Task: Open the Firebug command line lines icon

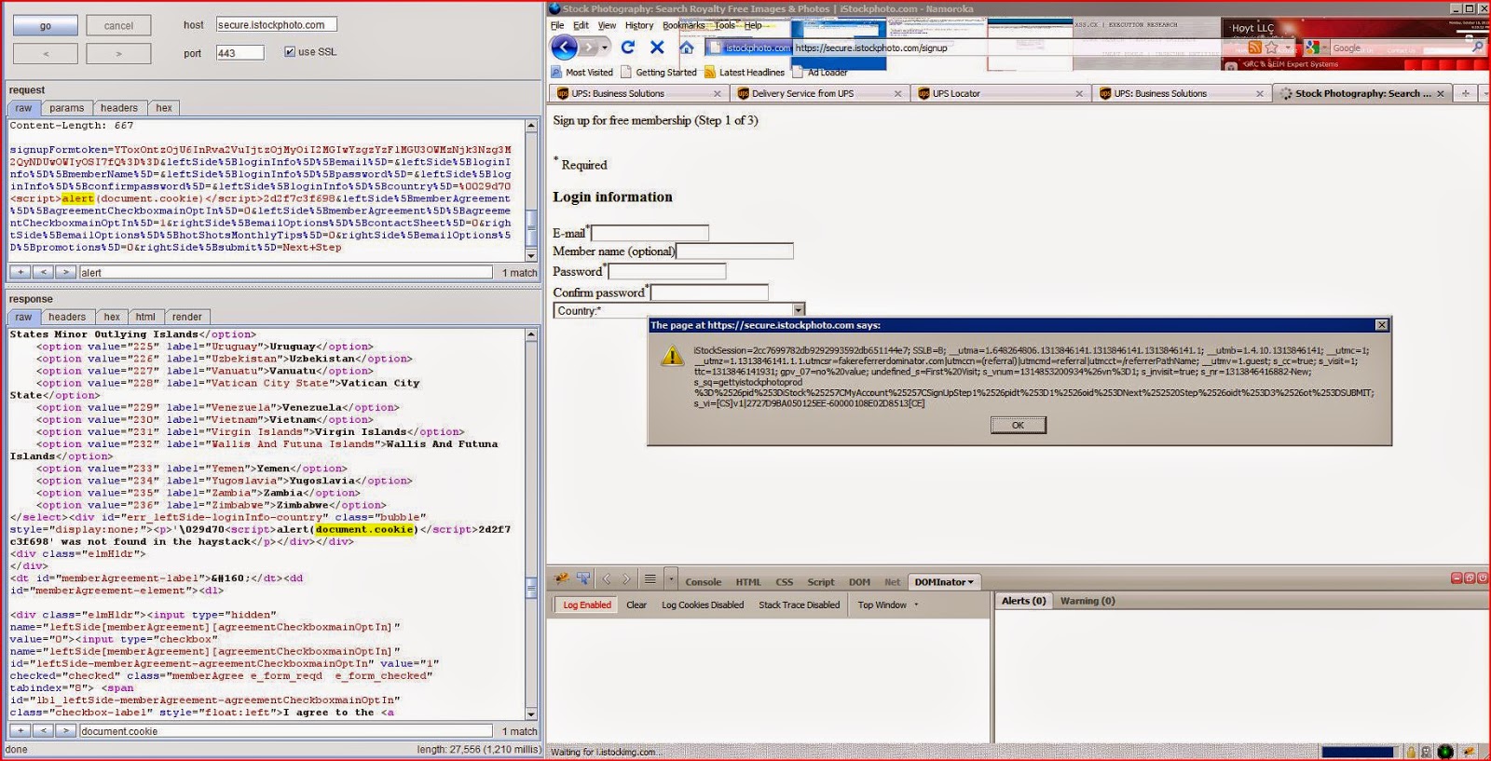Action: coord(650,579)
